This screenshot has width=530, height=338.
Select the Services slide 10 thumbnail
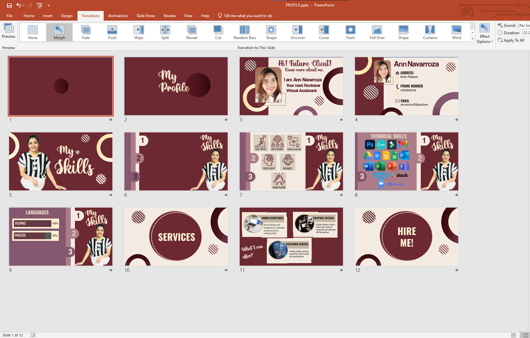(176, 237)
